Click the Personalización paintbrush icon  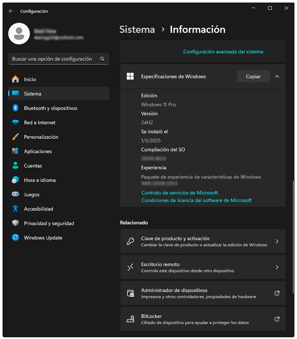click(15, 137)
